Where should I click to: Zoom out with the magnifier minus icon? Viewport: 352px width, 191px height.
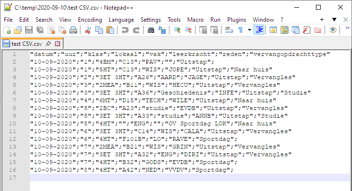188,30
